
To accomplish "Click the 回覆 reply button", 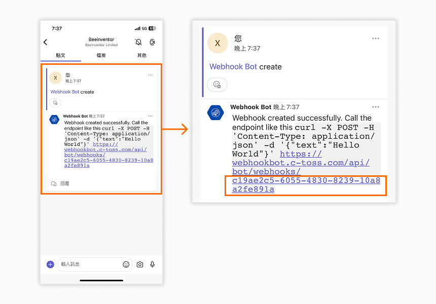I will pyautogui.click(x=60, y=183).
